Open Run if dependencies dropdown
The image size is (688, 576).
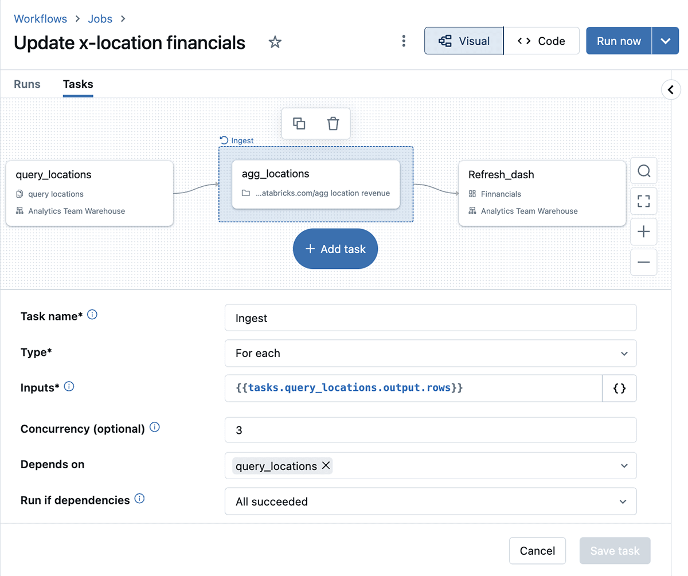pyautogui.click(x=430, y=501)
